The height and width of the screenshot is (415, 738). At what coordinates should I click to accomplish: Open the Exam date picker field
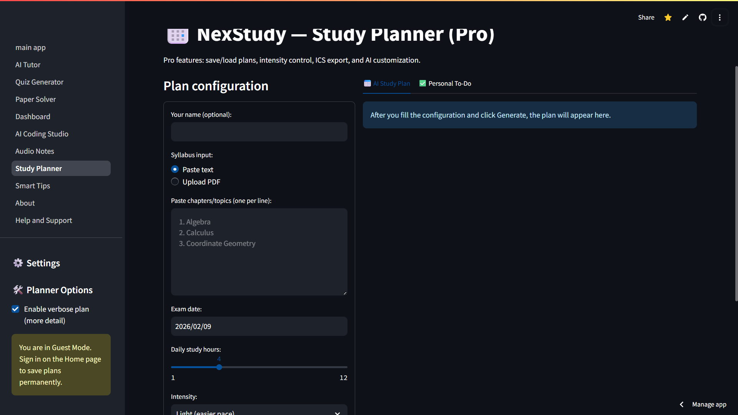coord(259,326)
